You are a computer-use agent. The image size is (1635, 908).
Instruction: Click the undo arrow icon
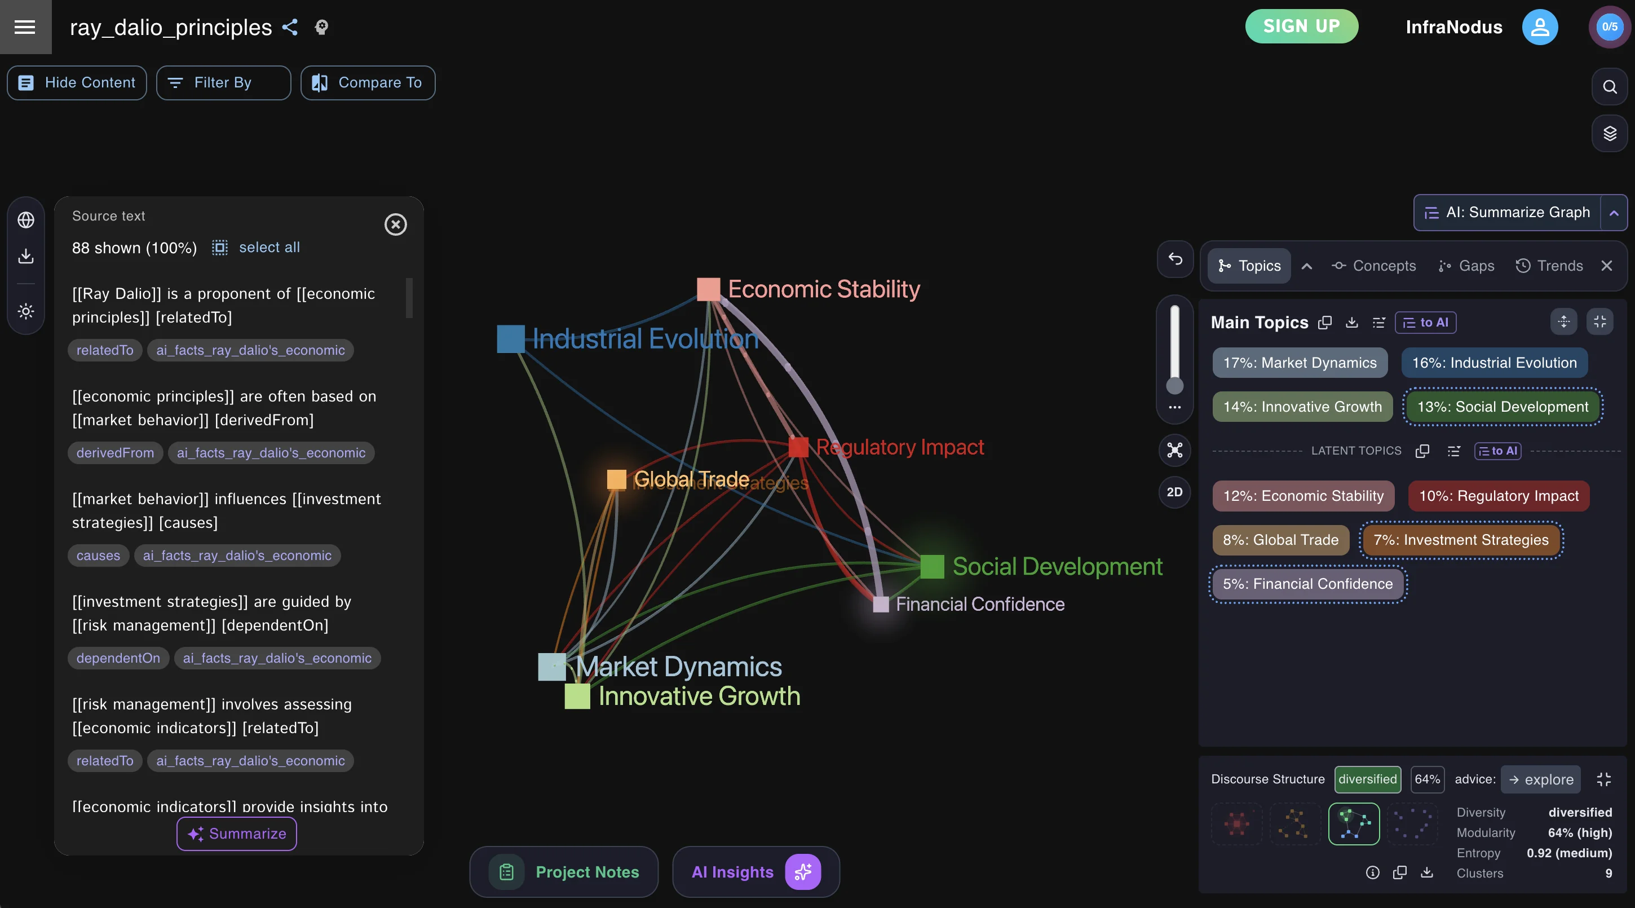point(1175,259)
